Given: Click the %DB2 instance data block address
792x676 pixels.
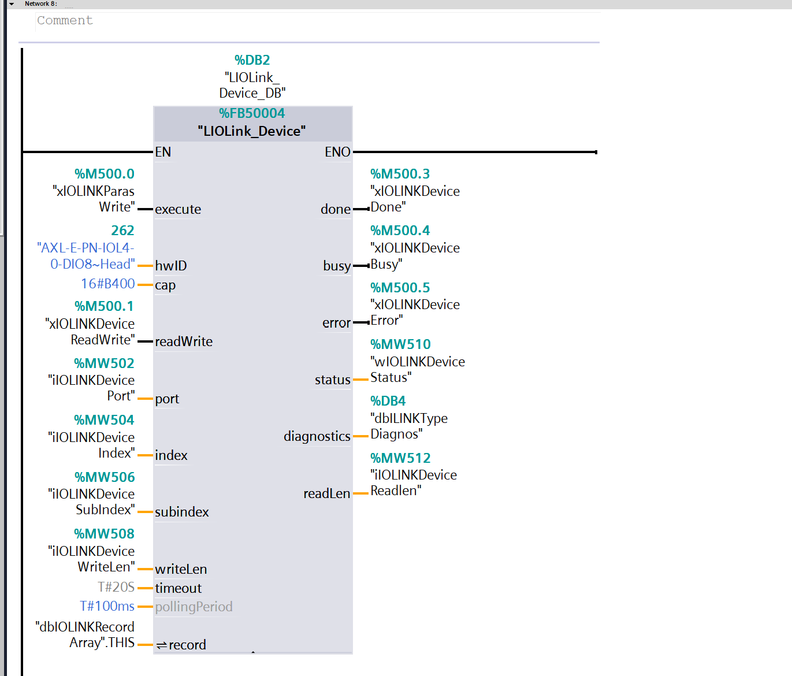Looking at the screenshot, I should pos(252,60).
